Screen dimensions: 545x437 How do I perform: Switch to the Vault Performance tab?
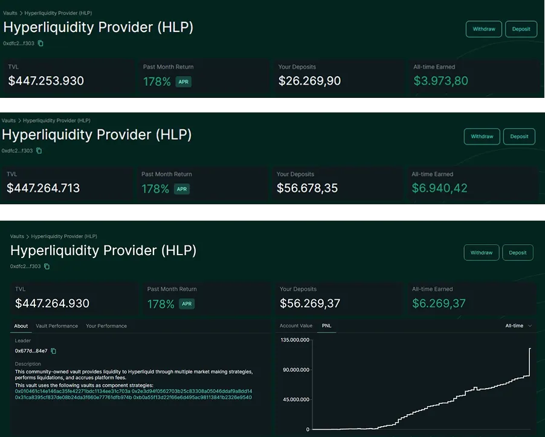pyautogui.click(x=57, y=326)
